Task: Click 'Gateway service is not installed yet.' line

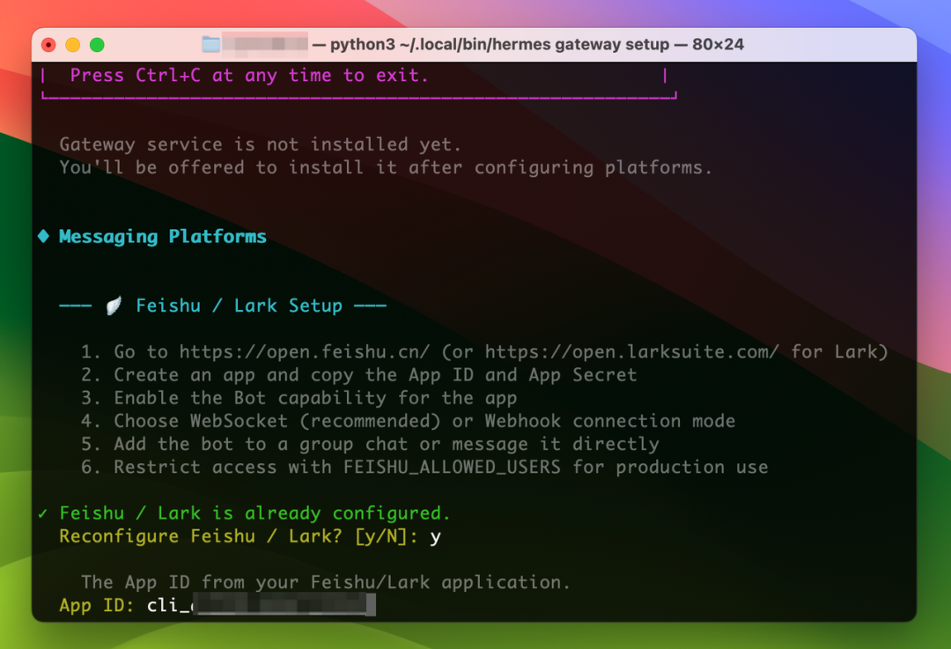Action: [260, 144]
